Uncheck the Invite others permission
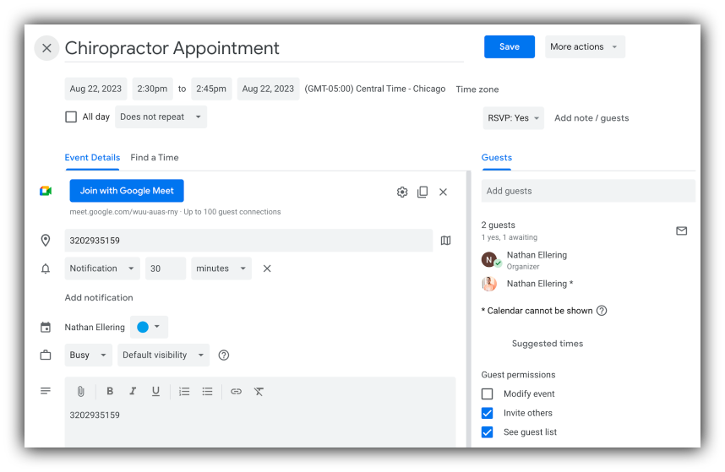725x472 pixels. (x=487, y=413)
